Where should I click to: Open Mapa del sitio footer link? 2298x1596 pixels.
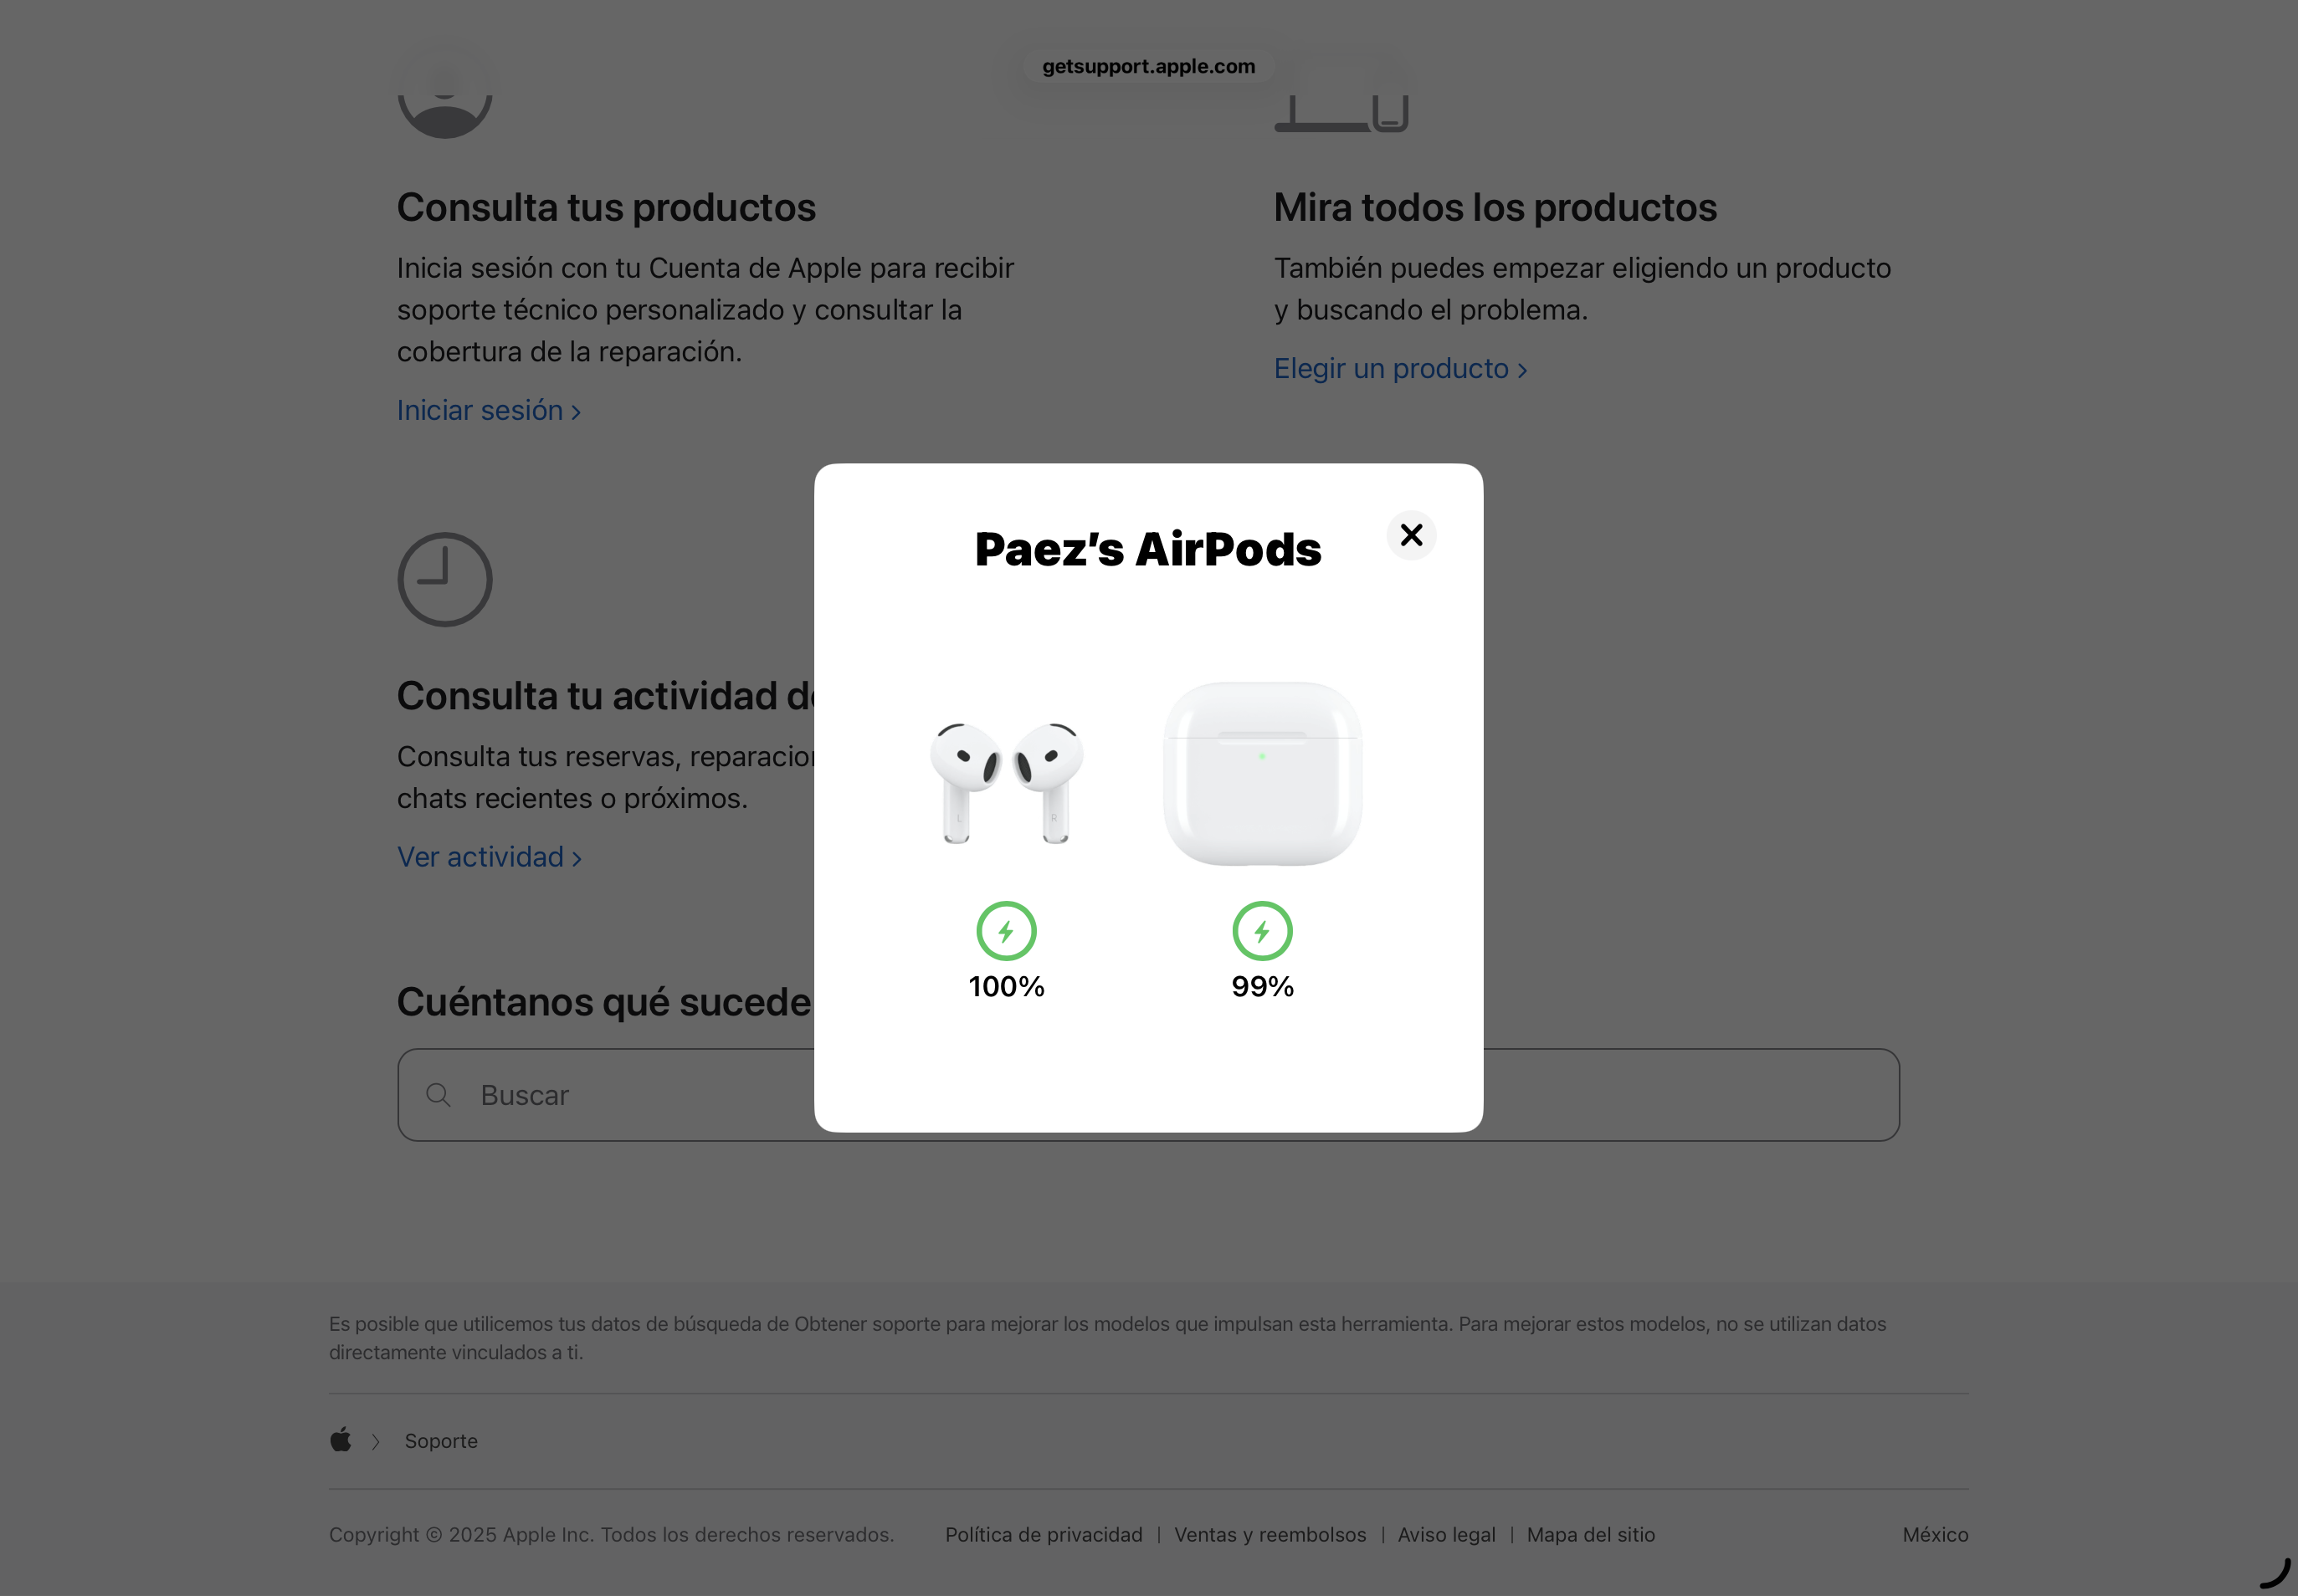click(1591, 1534)
